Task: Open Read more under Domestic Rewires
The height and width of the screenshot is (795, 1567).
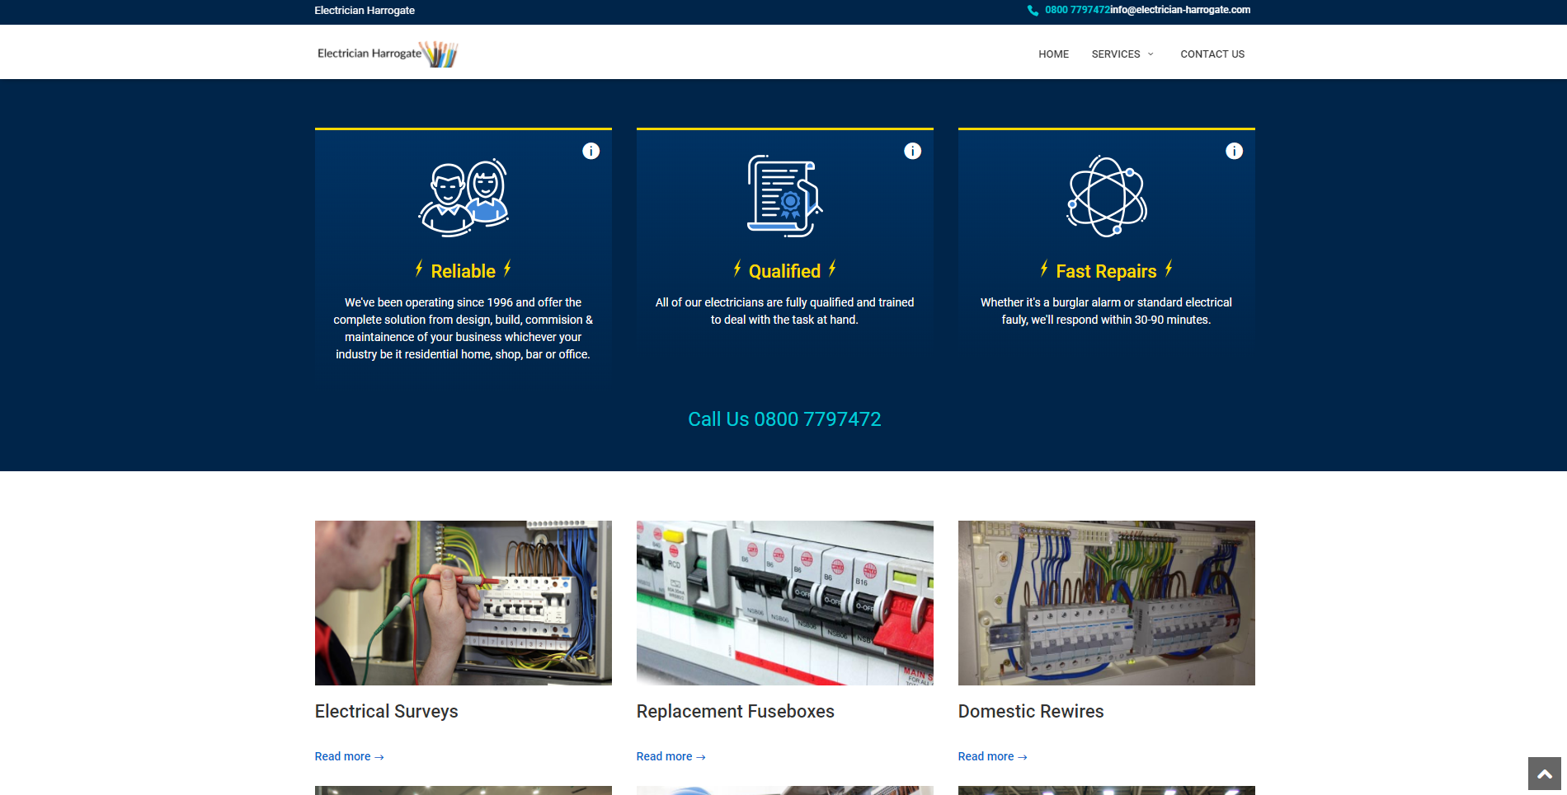Action: pyautogui.click(x=992, y=756)
